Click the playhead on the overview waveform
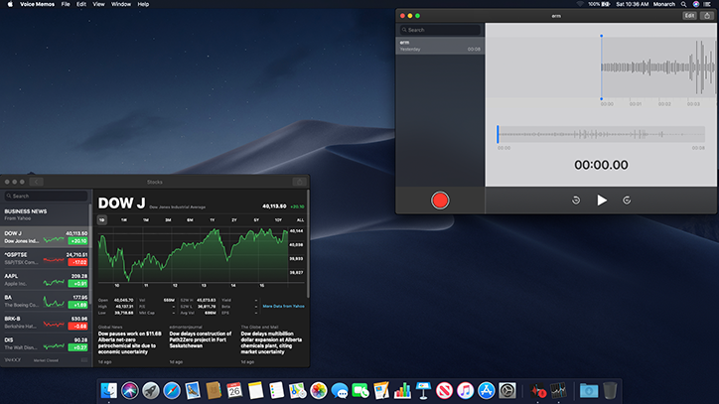Screen dimensions: 719x404 click(498, 134)
